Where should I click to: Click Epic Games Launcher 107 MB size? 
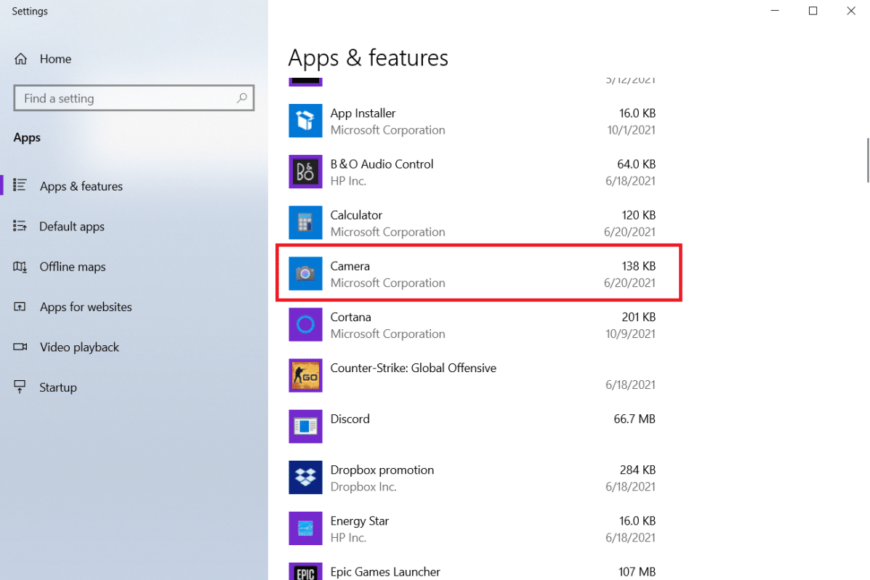coord(637,572)
